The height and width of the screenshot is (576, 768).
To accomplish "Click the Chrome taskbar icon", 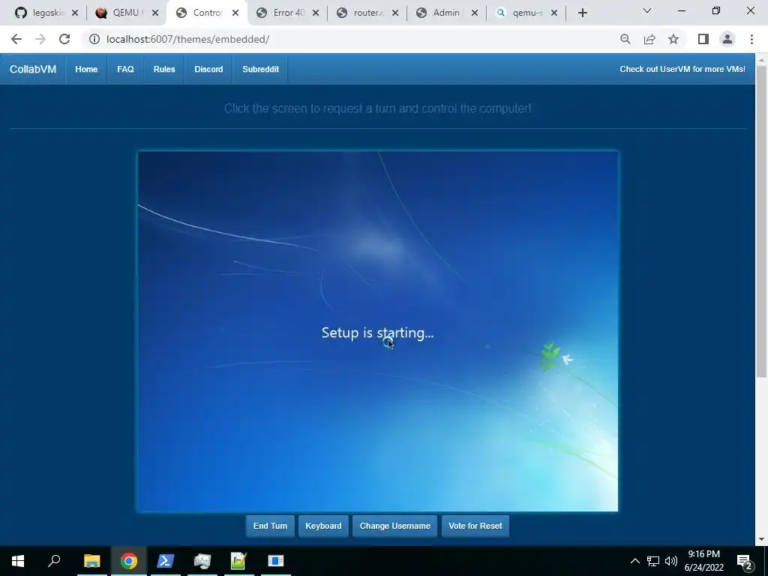I will (129, 561).
